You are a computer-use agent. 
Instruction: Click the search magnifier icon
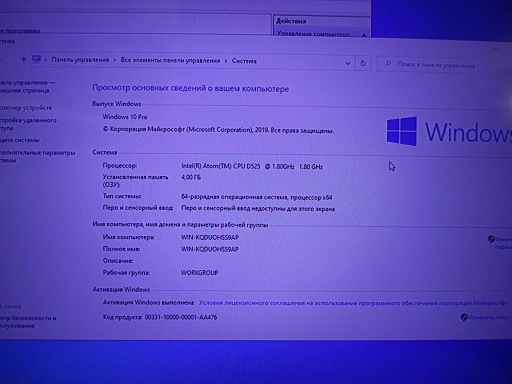coord(387,64)
